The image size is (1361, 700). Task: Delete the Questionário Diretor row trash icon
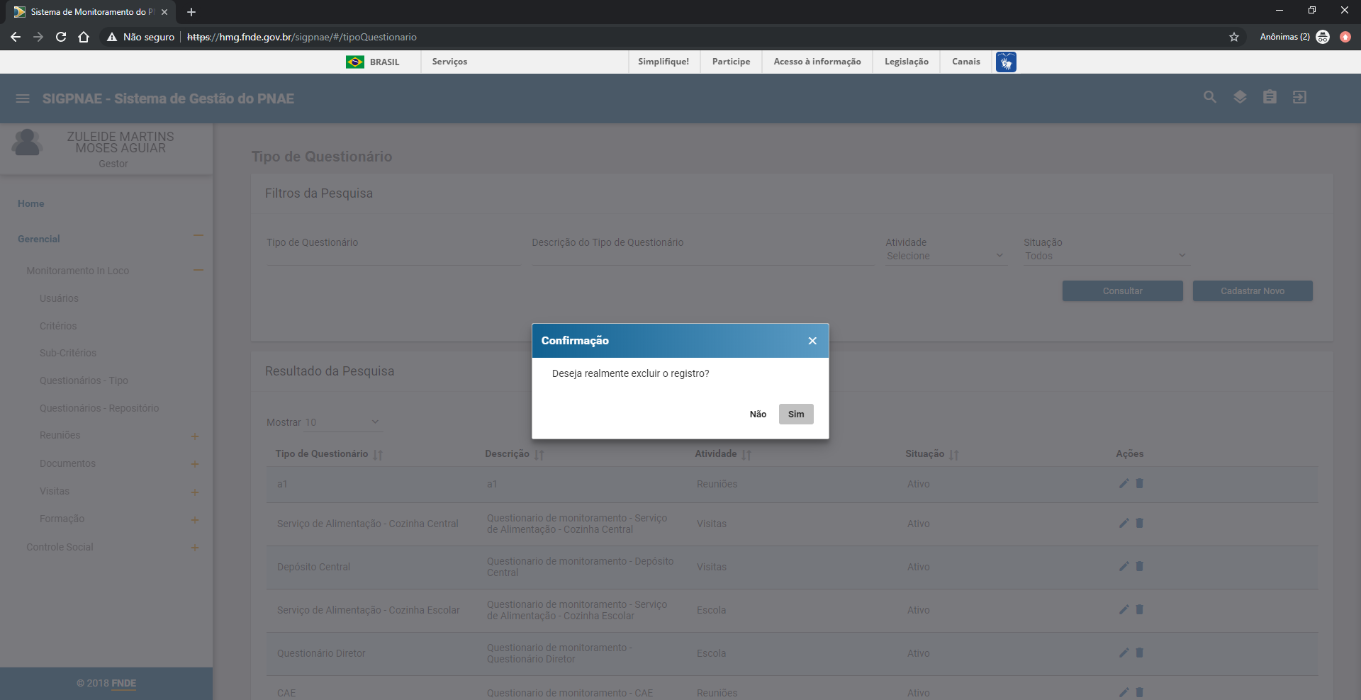[1140, 653]
